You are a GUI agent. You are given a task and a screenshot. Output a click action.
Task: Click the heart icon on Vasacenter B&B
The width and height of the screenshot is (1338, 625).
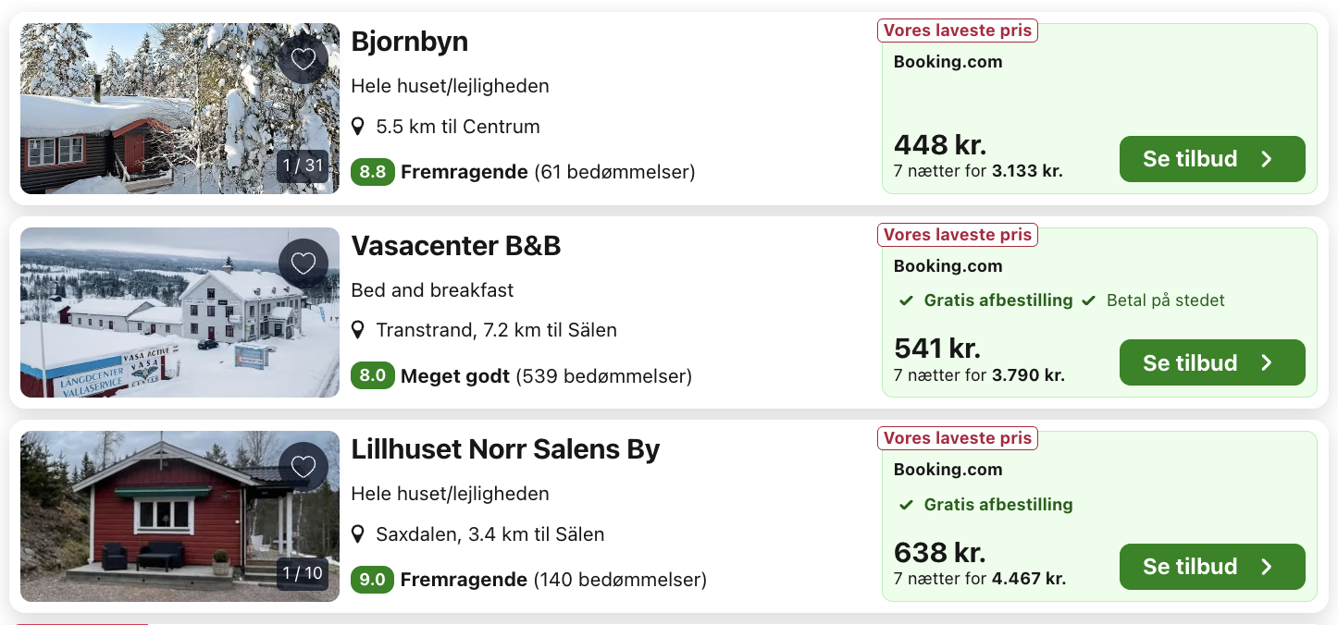pos(304,263)
